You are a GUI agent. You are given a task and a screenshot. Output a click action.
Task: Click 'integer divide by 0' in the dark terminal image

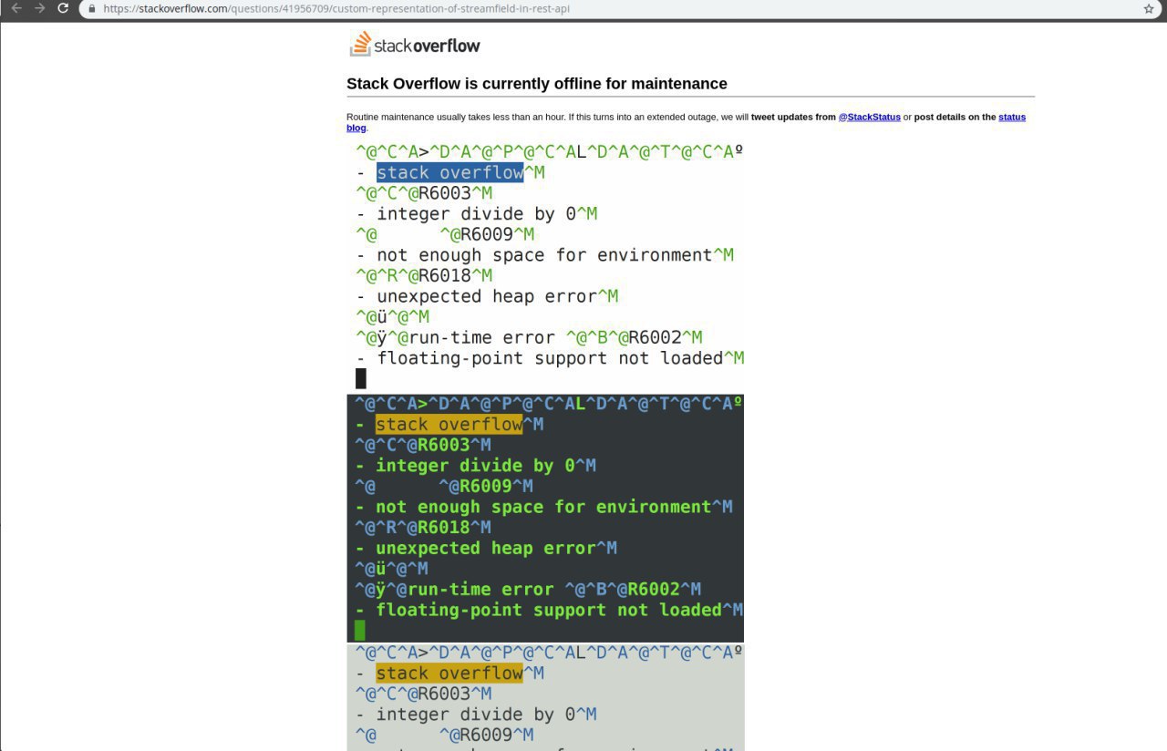[x=475, y=466]
